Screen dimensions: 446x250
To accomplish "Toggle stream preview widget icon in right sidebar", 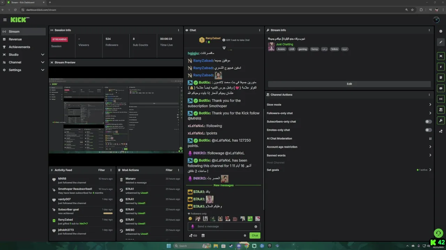I will click(x=441, y=56).
